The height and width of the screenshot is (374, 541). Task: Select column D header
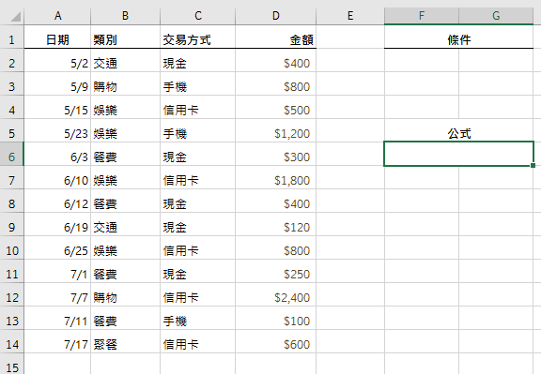[276, 16]
